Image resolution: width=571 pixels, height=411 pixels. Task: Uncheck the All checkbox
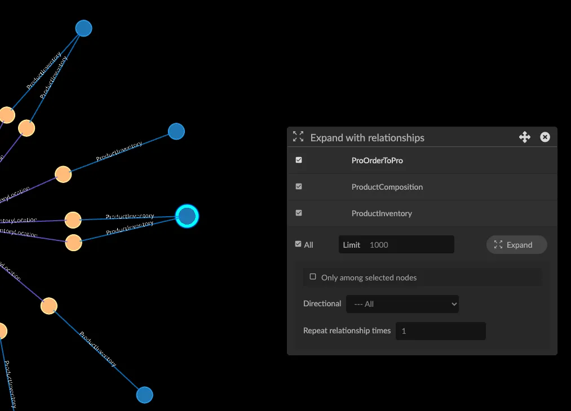[298, 244]
